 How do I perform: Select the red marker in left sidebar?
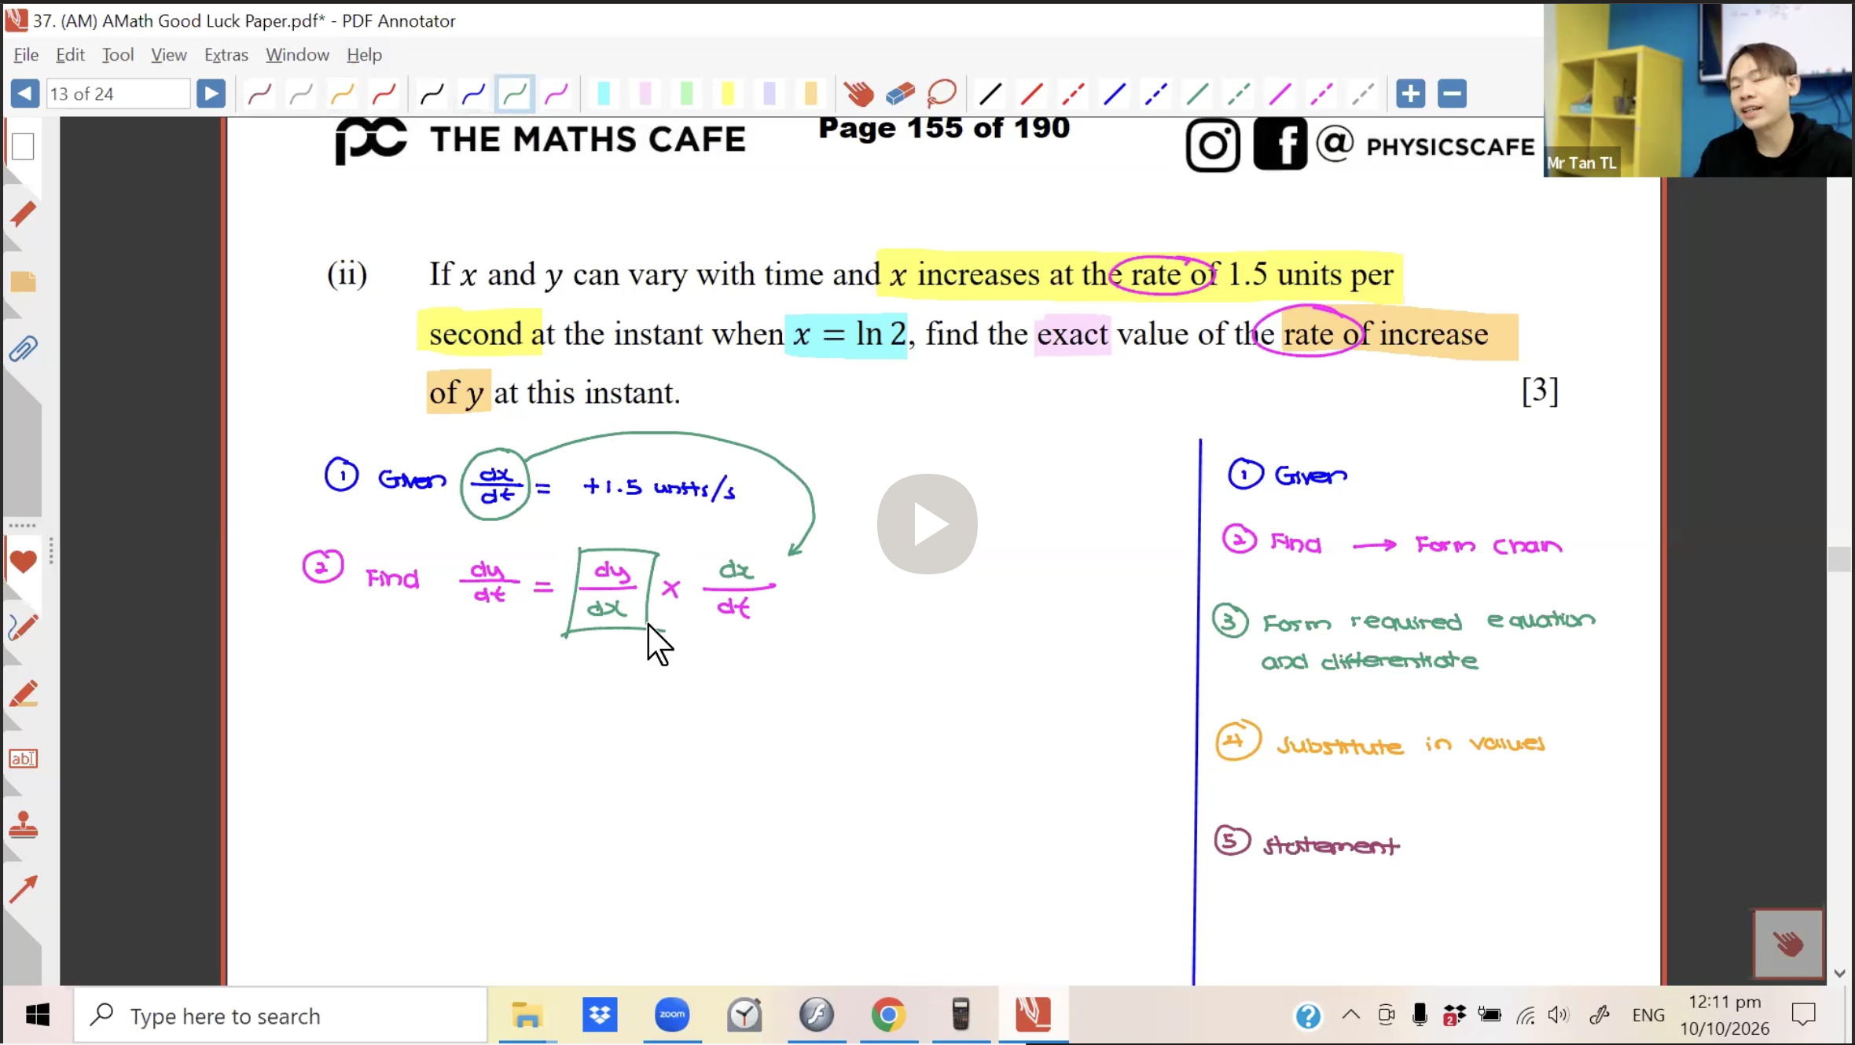pos(23,214)
